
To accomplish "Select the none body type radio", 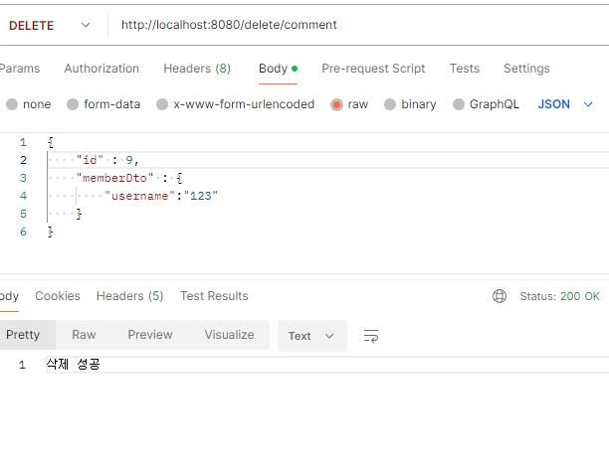I will (x=12, y=104).
